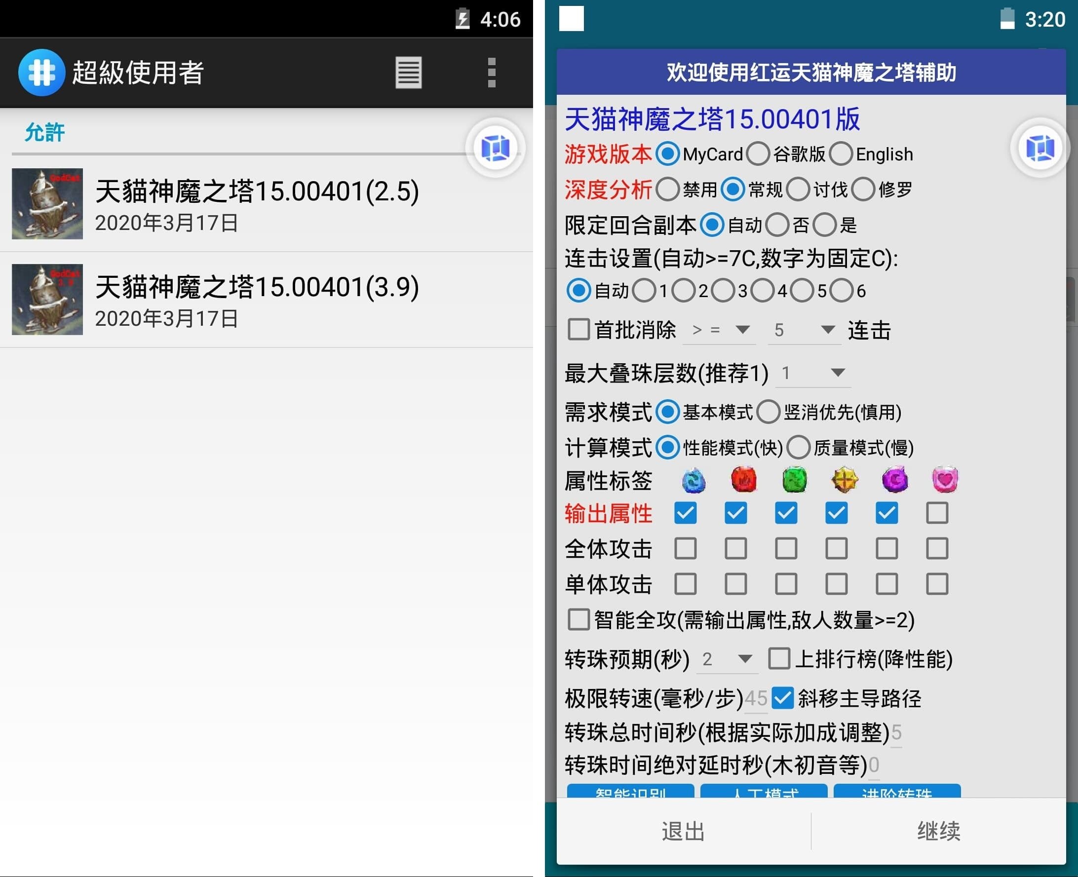Open thumbnail of 天猫神魔之塔15.00401(3.9) entry
Screen dimensions: 1078x877
pyautogui.click(x=47, y=299)
